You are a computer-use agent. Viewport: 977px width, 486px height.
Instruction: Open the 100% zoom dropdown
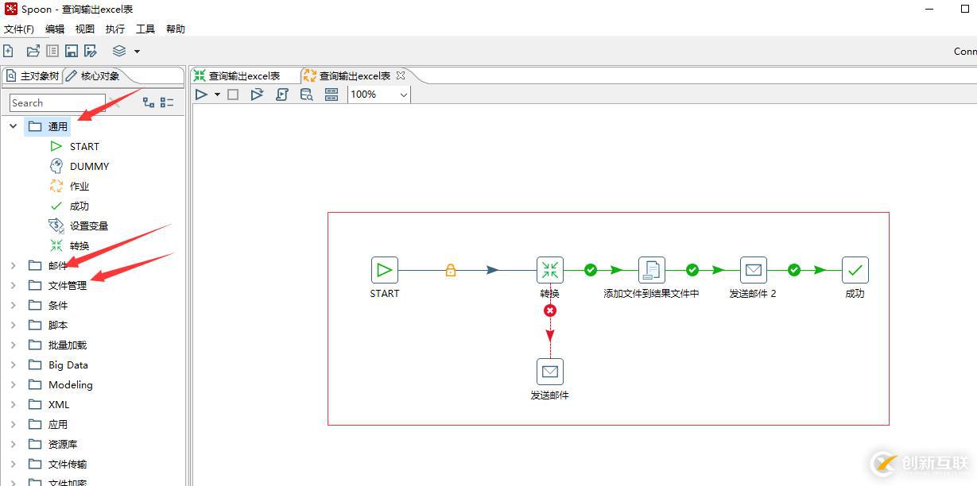pyautogui.click(x=379, y=94)
